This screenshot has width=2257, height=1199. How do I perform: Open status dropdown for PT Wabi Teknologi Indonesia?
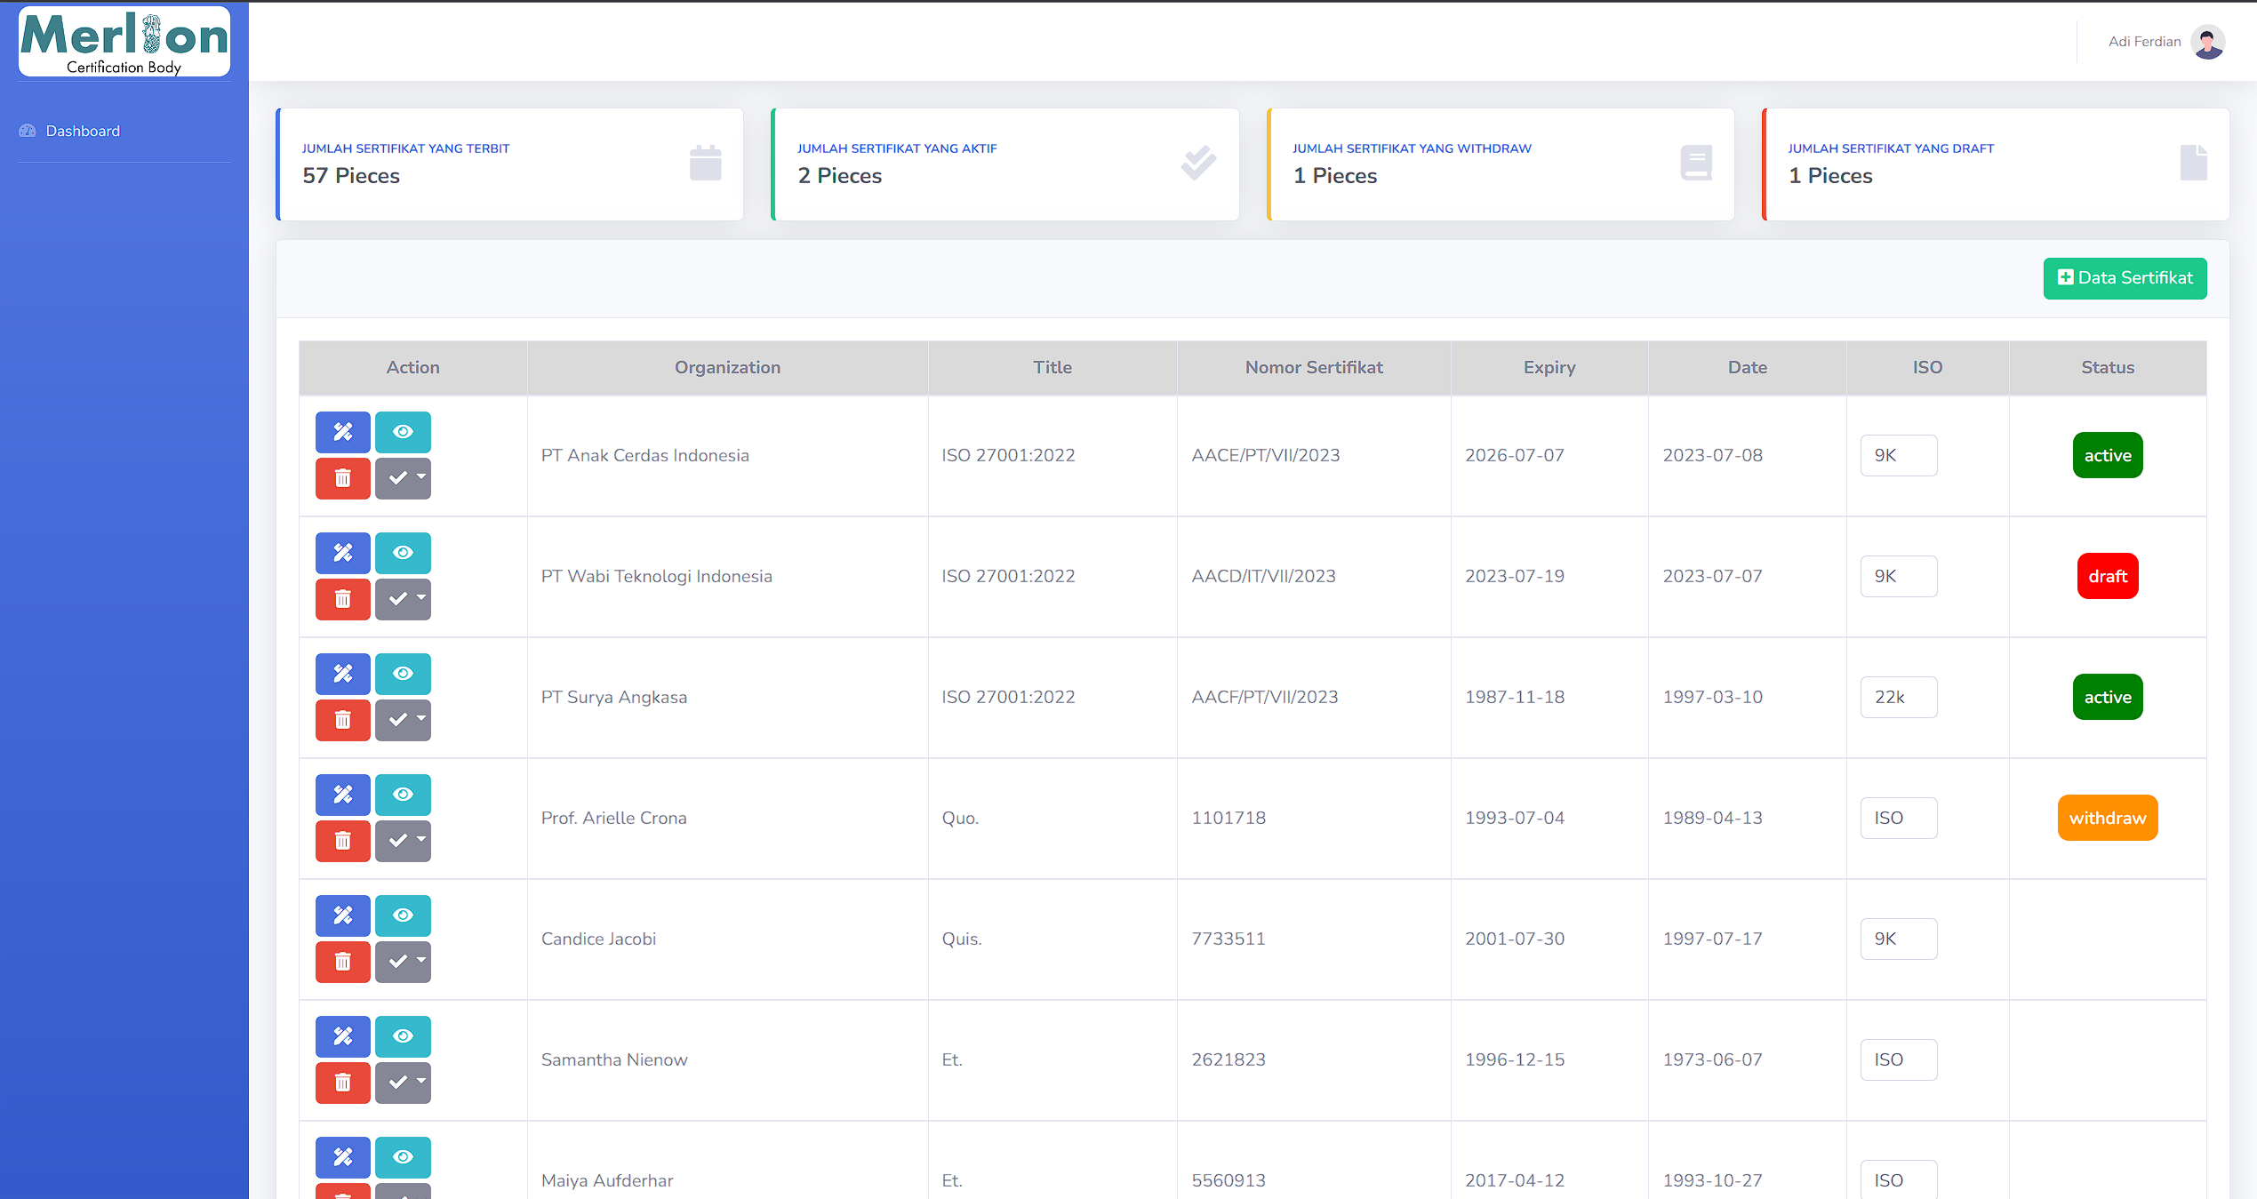[x=403, y=599]
